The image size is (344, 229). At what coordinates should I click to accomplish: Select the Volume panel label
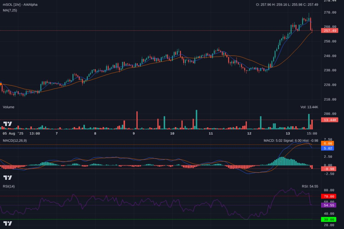tap(8, 107)
